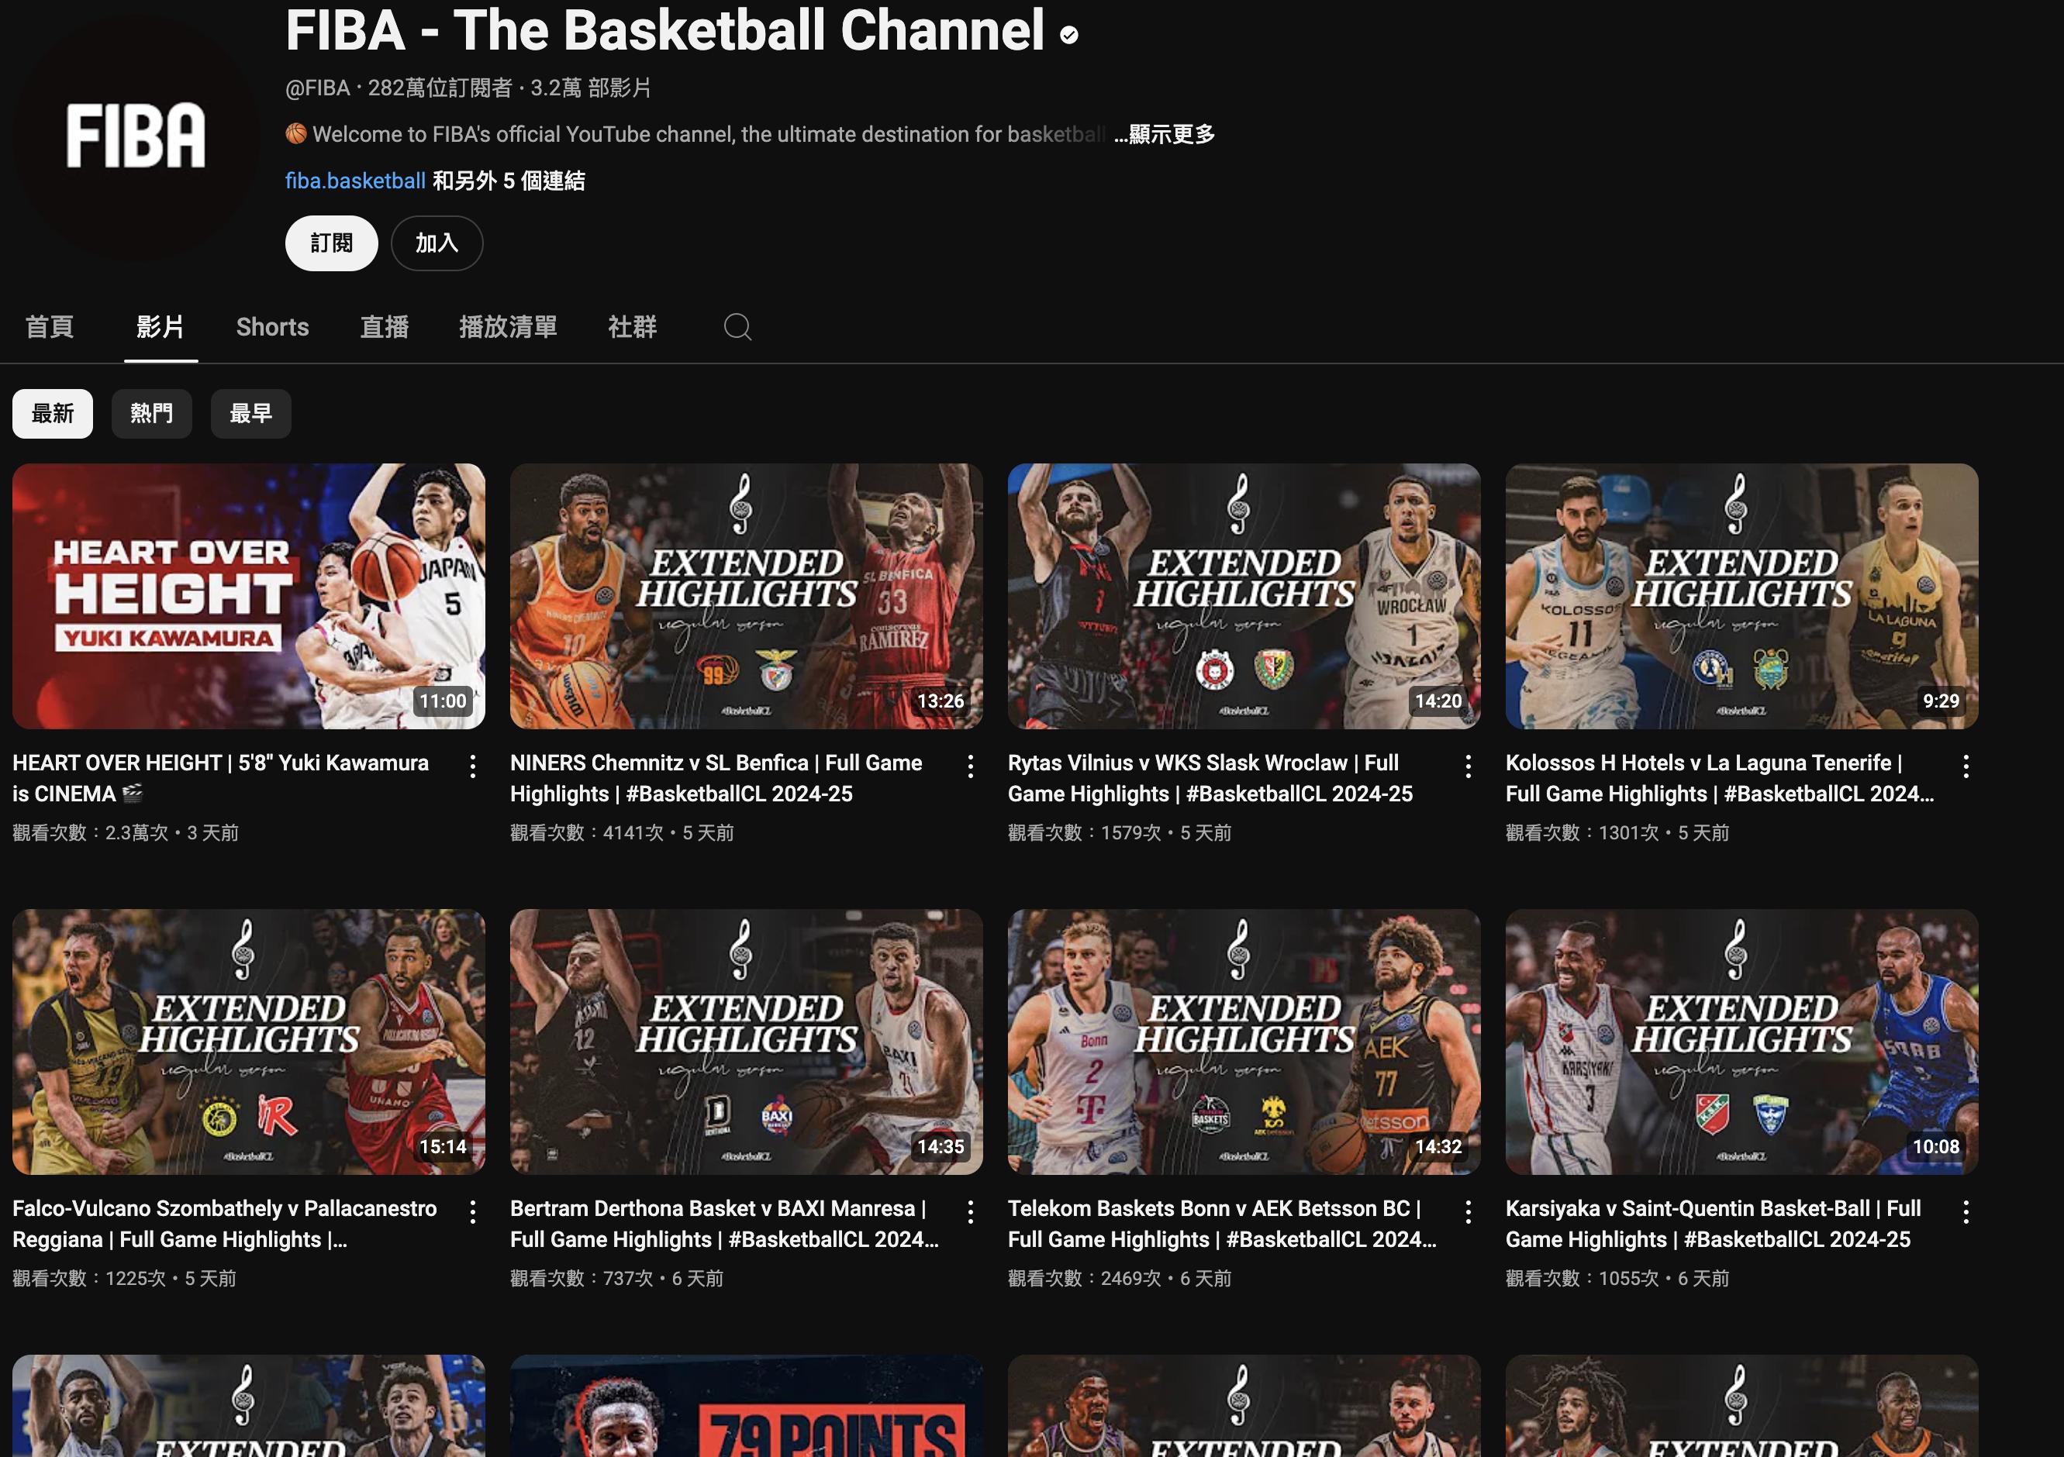Open more options for HEART OVER HEIGHT video
The width and height of the screenshot is (2064, 1457).
pyautogui.click(x=473, y=766)
